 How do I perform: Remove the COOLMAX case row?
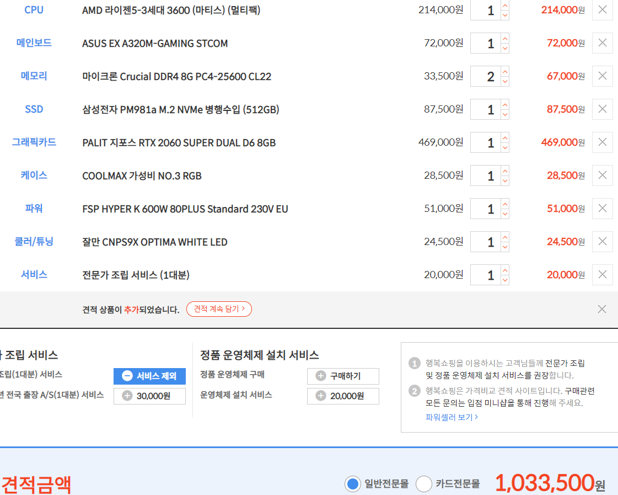click(x=602, y=175)
